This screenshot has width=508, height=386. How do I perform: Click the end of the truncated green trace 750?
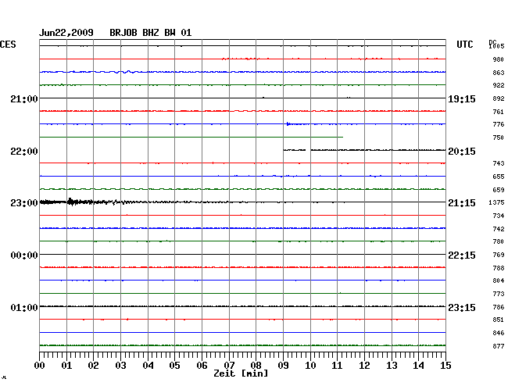pos(342,137)
